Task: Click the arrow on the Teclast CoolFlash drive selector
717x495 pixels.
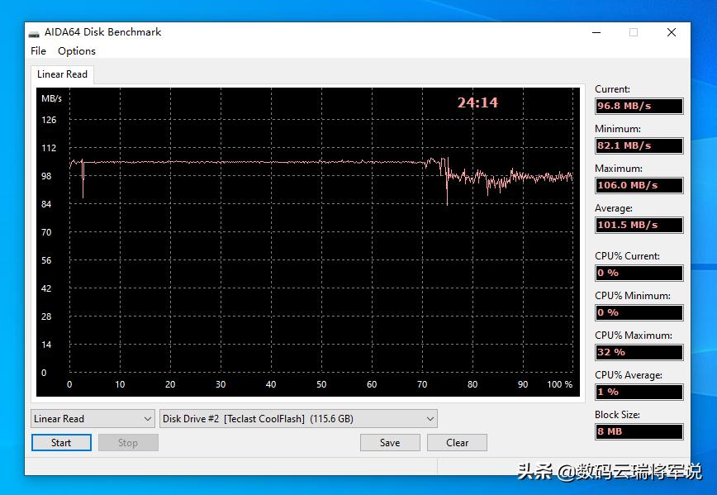Action: [430, 418]
